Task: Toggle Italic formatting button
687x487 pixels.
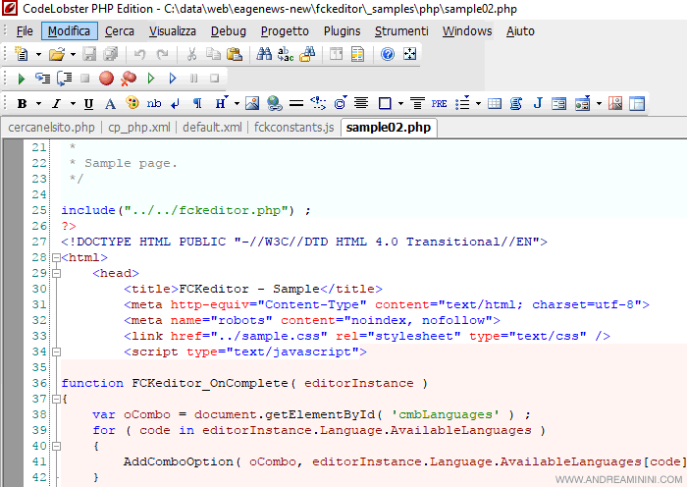Action: point(56,104)
